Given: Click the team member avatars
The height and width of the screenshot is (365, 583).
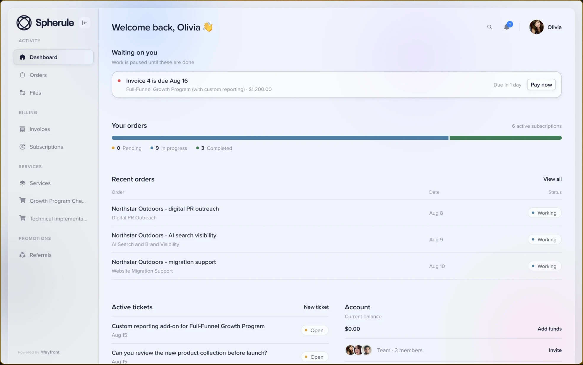Looking at the screenshot, I should tap(358, 350).
